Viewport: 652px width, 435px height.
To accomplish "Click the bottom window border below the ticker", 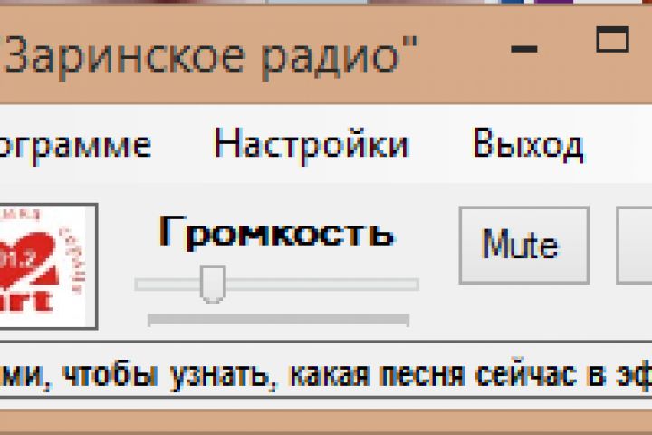I will click(326, 421).
